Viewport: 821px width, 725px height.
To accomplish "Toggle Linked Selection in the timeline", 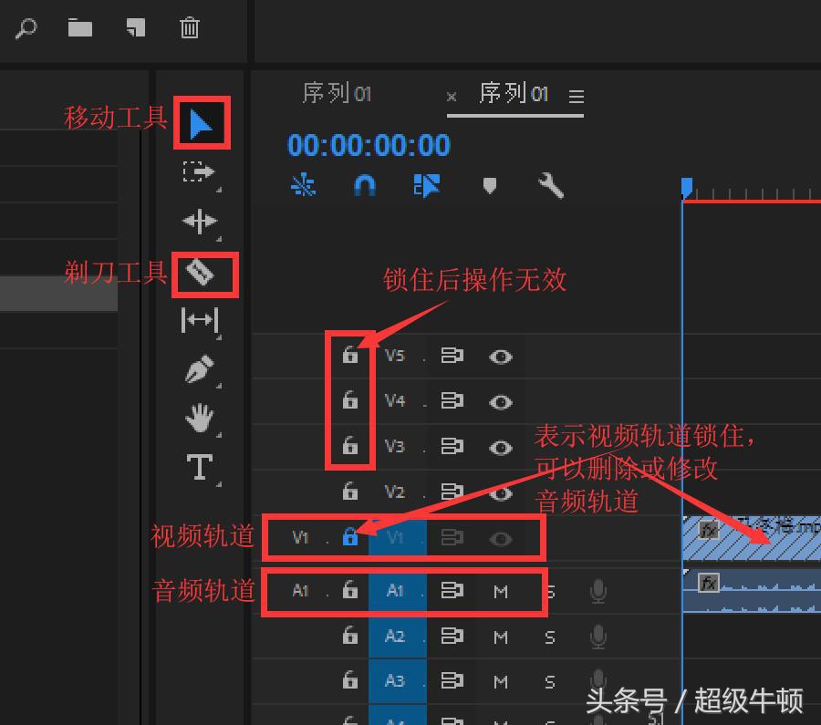I will tap(426, 185).
